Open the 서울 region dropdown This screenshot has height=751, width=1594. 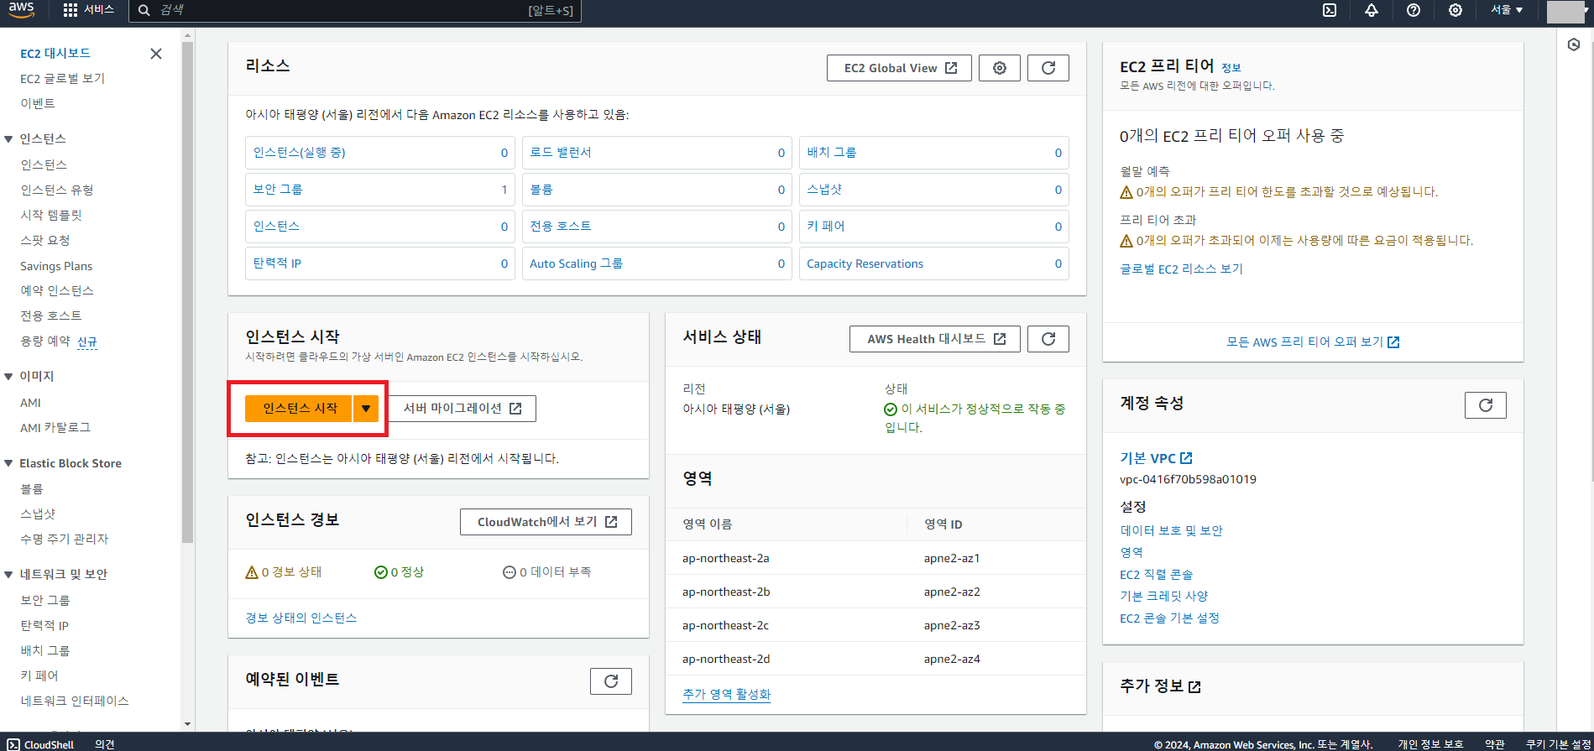(x=1507, y=10)
